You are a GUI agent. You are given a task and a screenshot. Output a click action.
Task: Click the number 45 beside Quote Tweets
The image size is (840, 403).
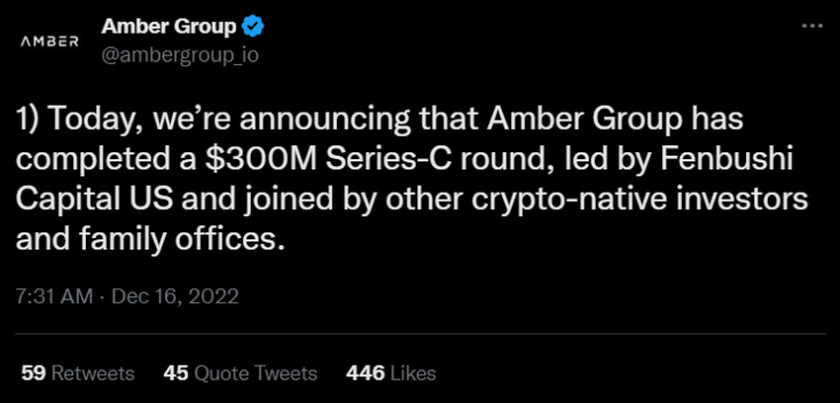click(176, 373)
